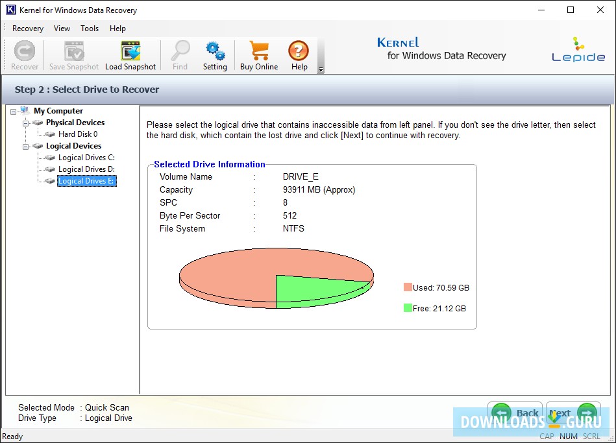
Task: Click the Kernel app icon in title bar
Action: pyautogui.click(x=10, y=10)
